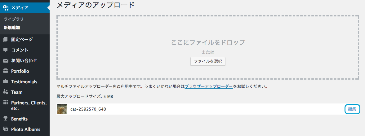365x136 pixels.
Task: Click the ここにファイルをドロップ drop area
Action: pos(208,48)
